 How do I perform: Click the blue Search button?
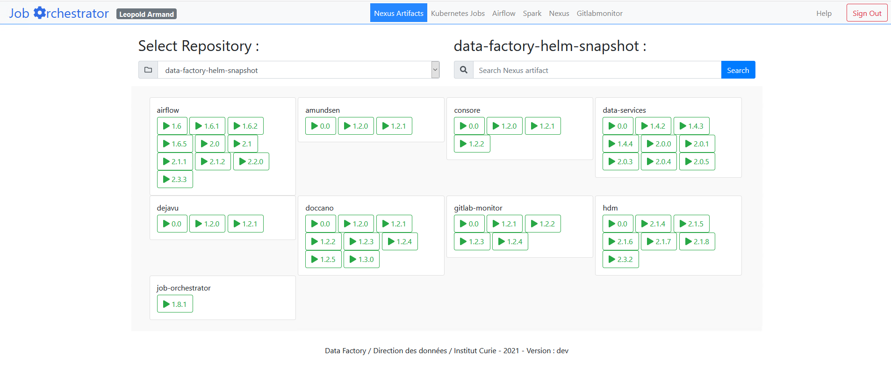tap(738, 70)
